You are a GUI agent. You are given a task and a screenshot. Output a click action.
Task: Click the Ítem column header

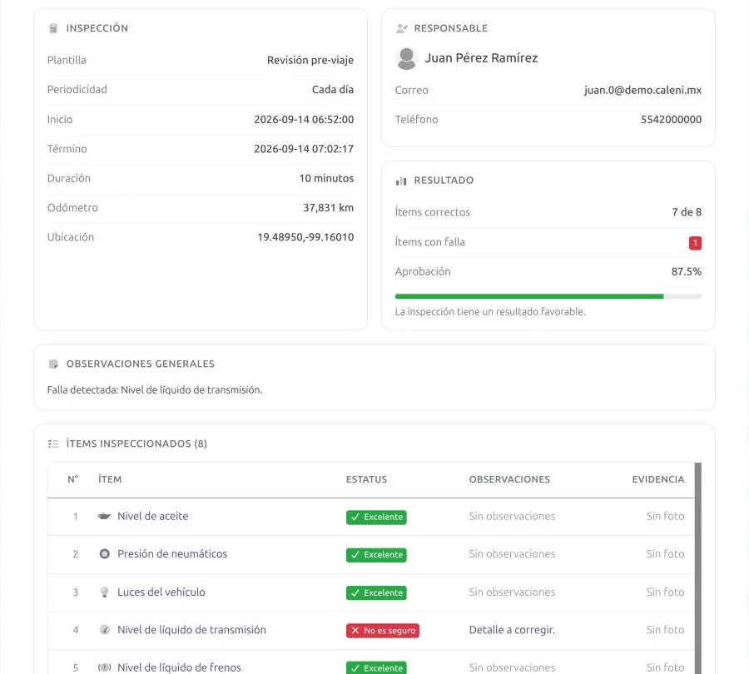(110, 479)
